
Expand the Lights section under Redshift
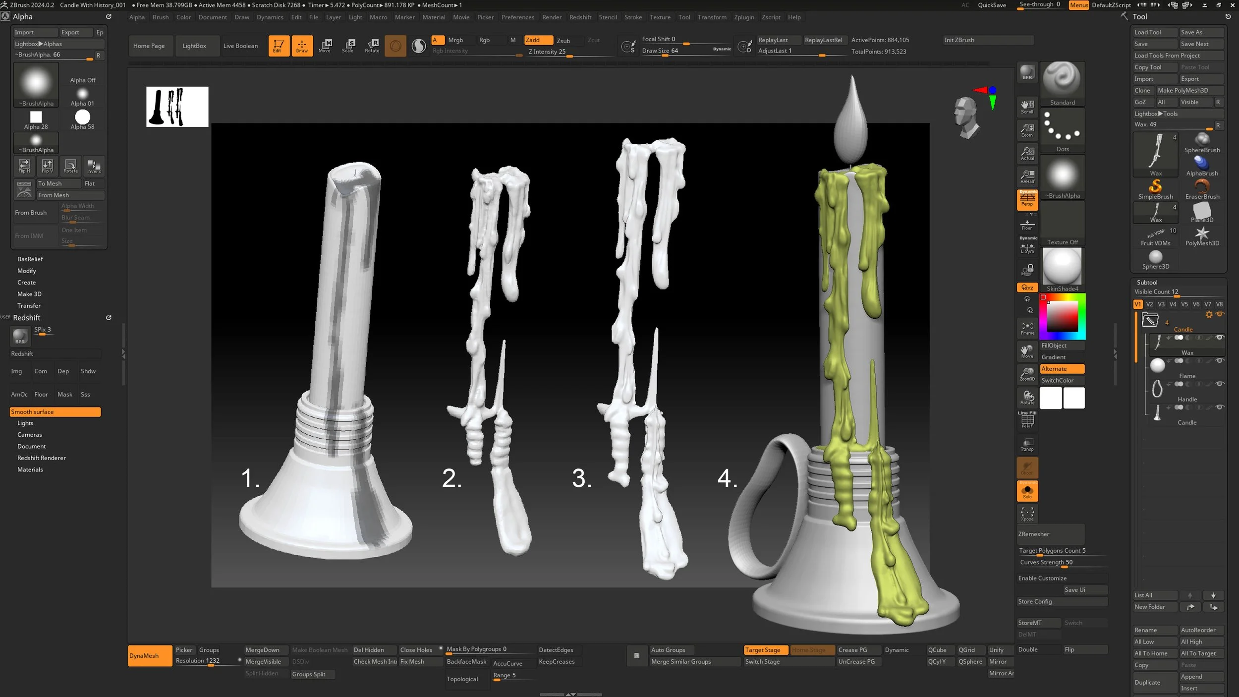coord(25,423)
